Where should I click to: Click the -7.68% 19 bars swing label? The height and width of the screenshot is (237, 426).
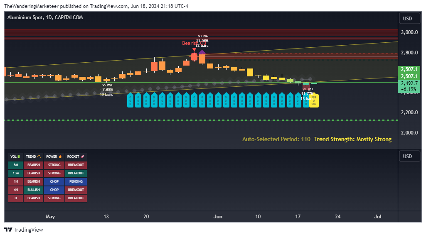[x=106, y=90]
